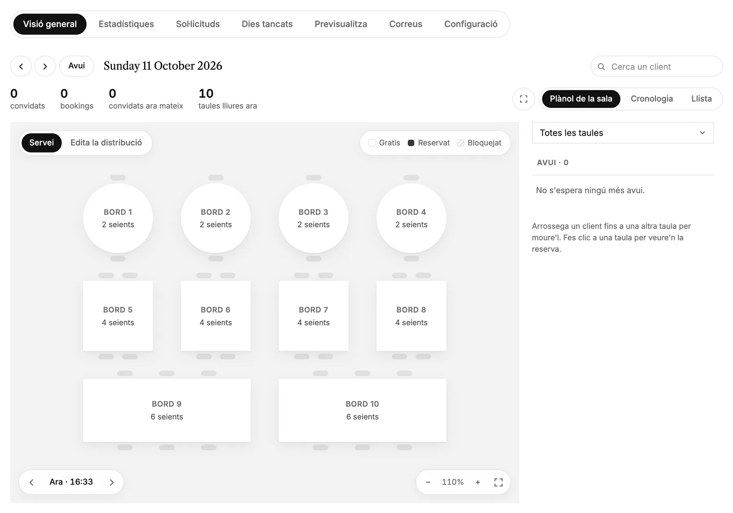733x513 pixels.
Task: Click the search magnifier icon
Action: 601,67
